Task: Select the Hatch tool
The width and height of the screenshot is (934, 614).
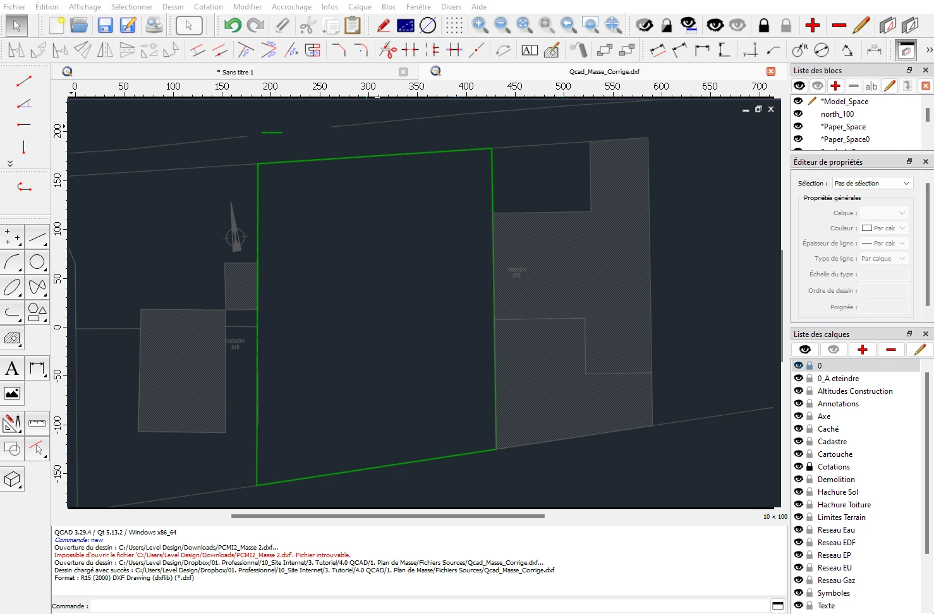Action: point(12,338)
